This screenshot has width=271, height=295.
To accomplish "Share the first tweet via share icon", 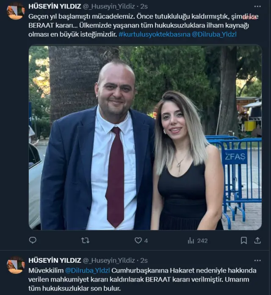I will pyautogui.click(x=257, y=240).
